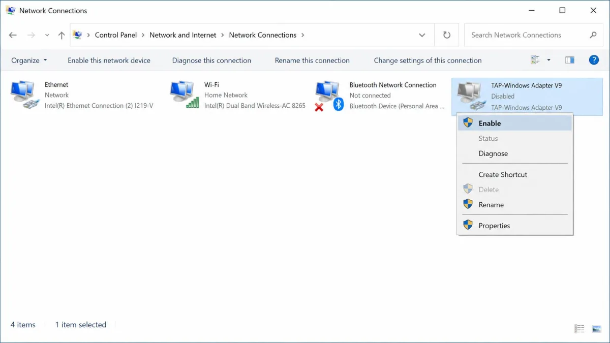Click Diagnose this connection
The image size is (610, 343).
click(x=211, y=60)
